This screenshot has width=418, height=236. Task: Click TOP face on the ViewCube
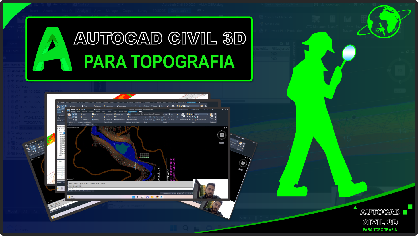[x=222, y=135]
